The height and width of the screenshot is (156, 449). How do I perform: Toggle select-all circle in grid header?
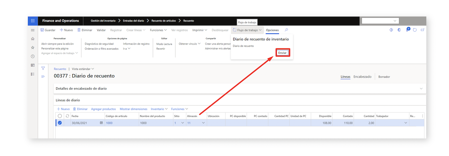[60, 116]
